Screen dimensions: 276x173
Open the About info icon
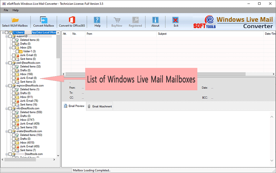tap(155, 20)
